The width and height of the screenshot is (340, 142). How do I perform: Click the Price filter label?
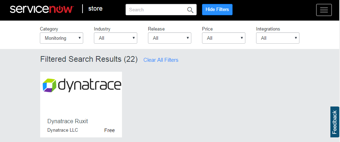207,29
